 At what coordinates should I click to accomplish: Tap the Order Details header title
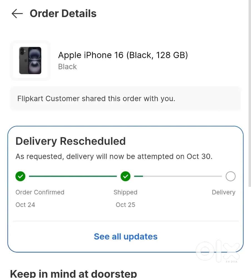[63, 13]
